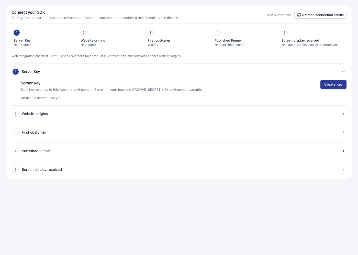The width and height of the screenshot is (358, 255).
Task: Click the 'Web integration checklist' summary line
Action: point(97,56)
